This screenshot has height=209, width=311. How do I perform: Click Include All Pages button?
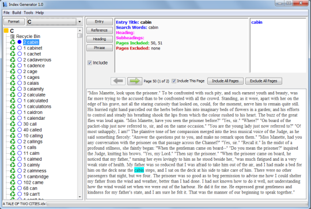[x=225, y=81]
